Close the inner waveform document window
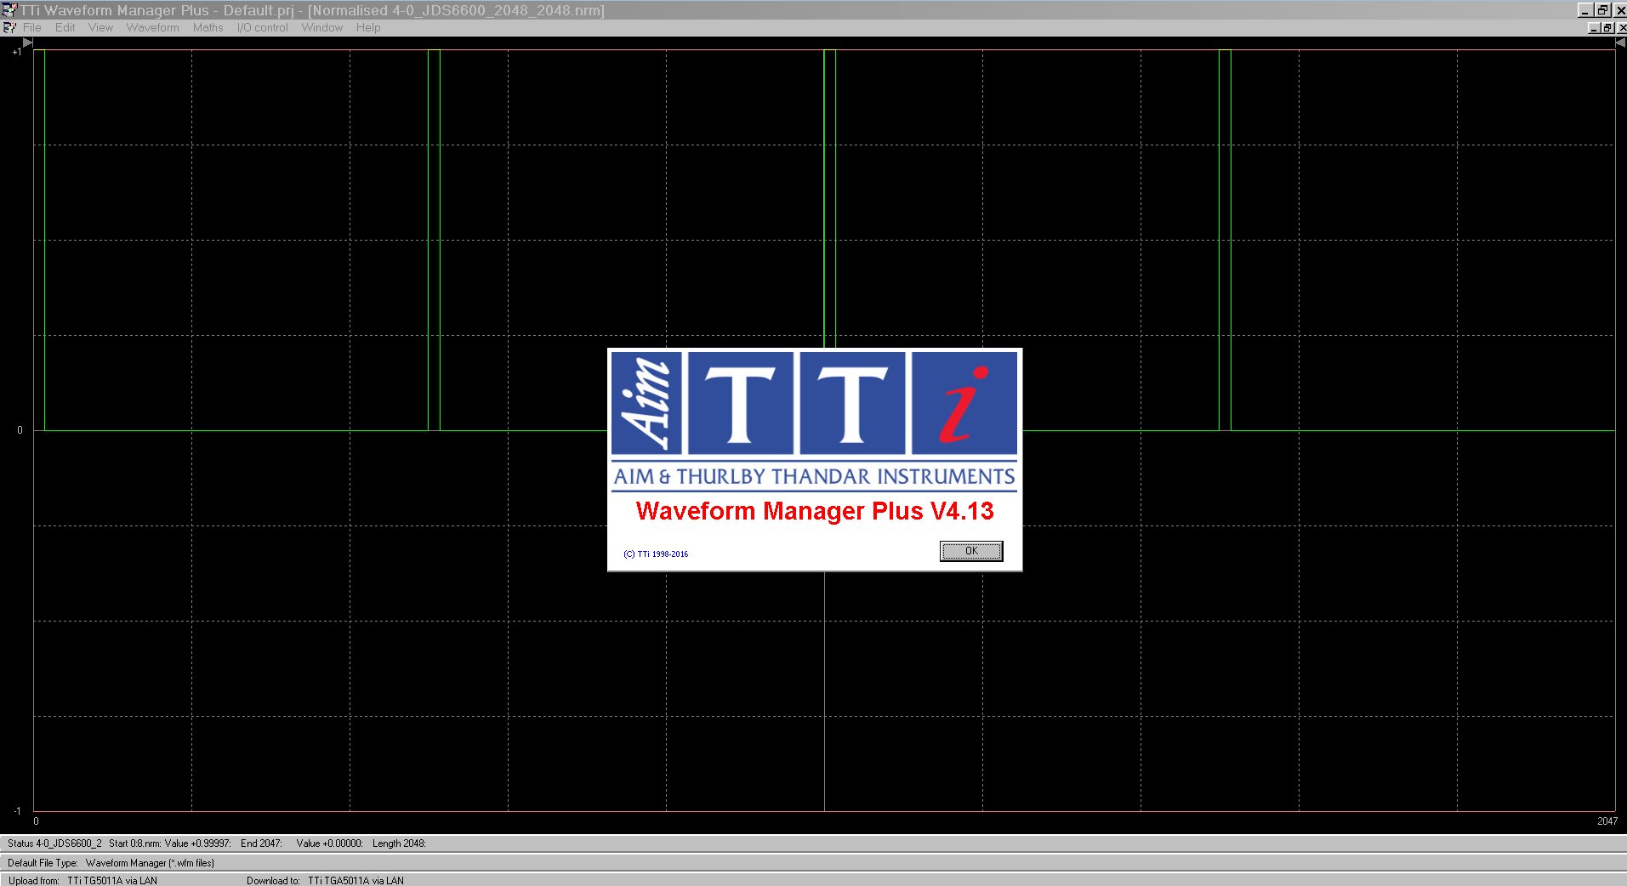The width and height of the screenshot is (1627, 886). (1621, 27)
